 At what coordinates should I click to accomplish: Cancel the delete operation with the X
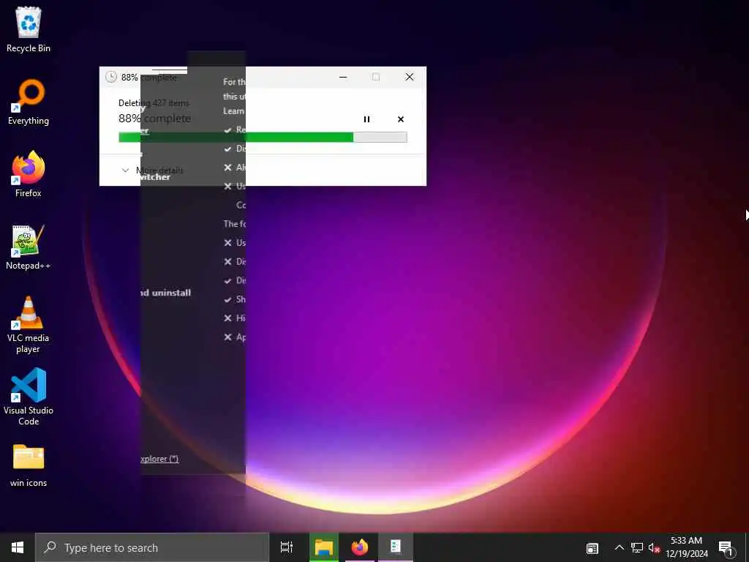401,119
